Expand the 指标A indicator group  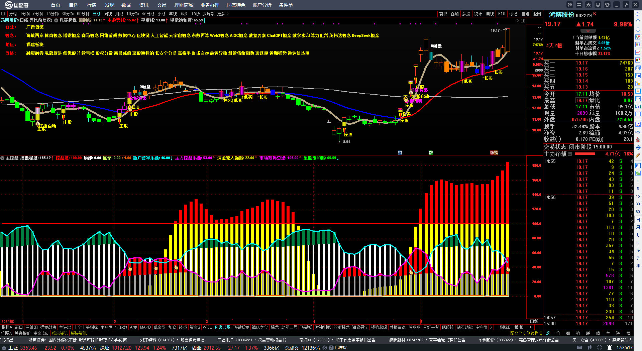[7, 327]
